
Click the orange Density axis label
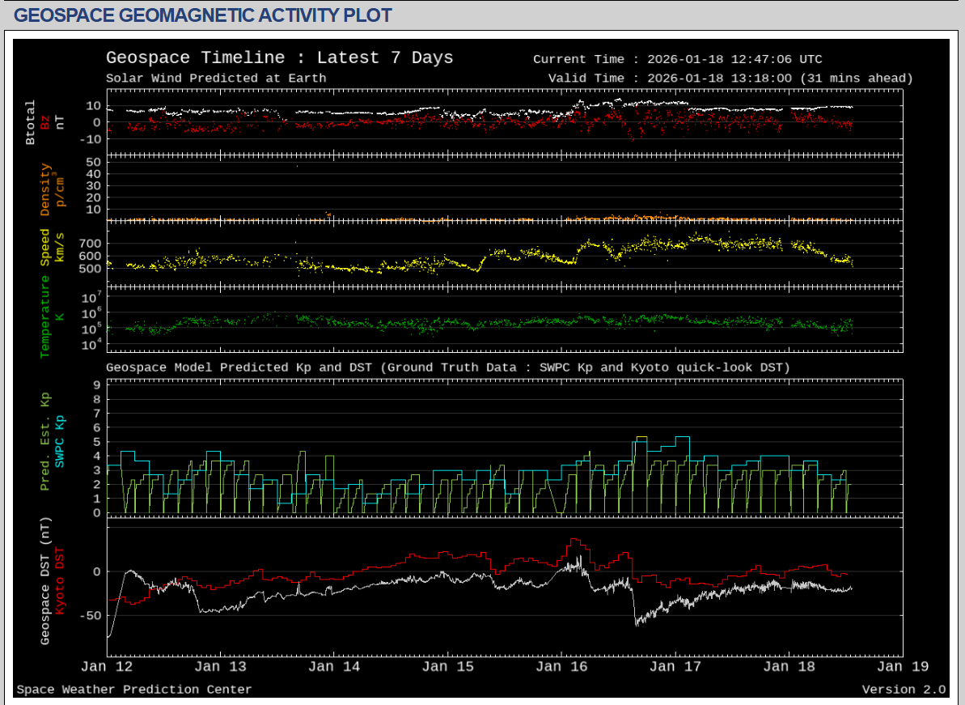click(x=45, y=190)
